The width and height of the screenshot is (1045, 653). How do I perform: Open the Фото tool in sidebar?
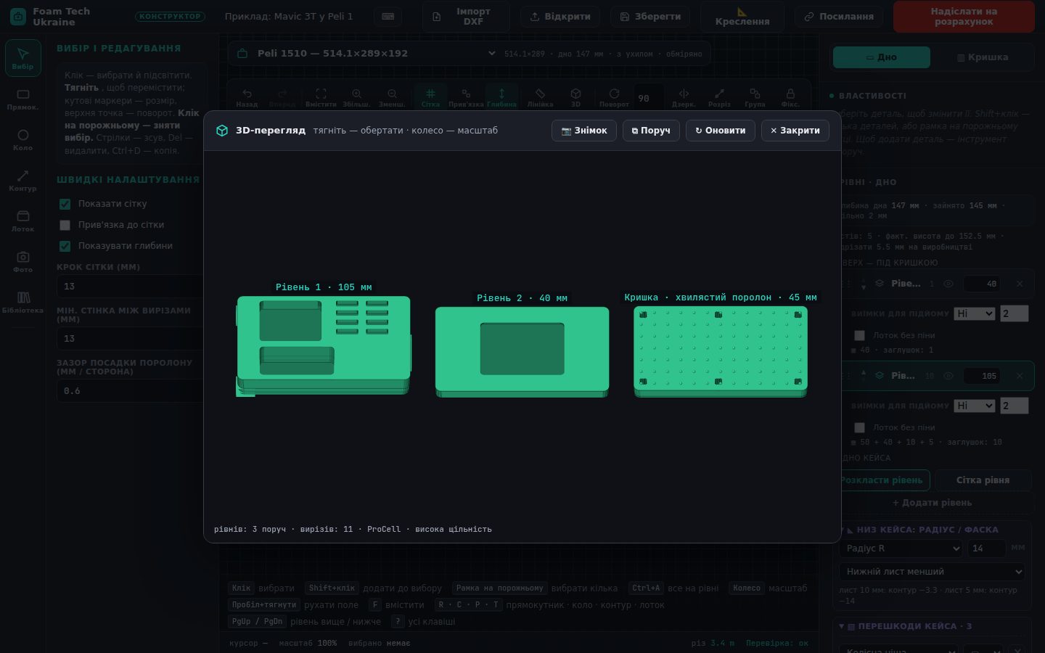tap(22, 262)
